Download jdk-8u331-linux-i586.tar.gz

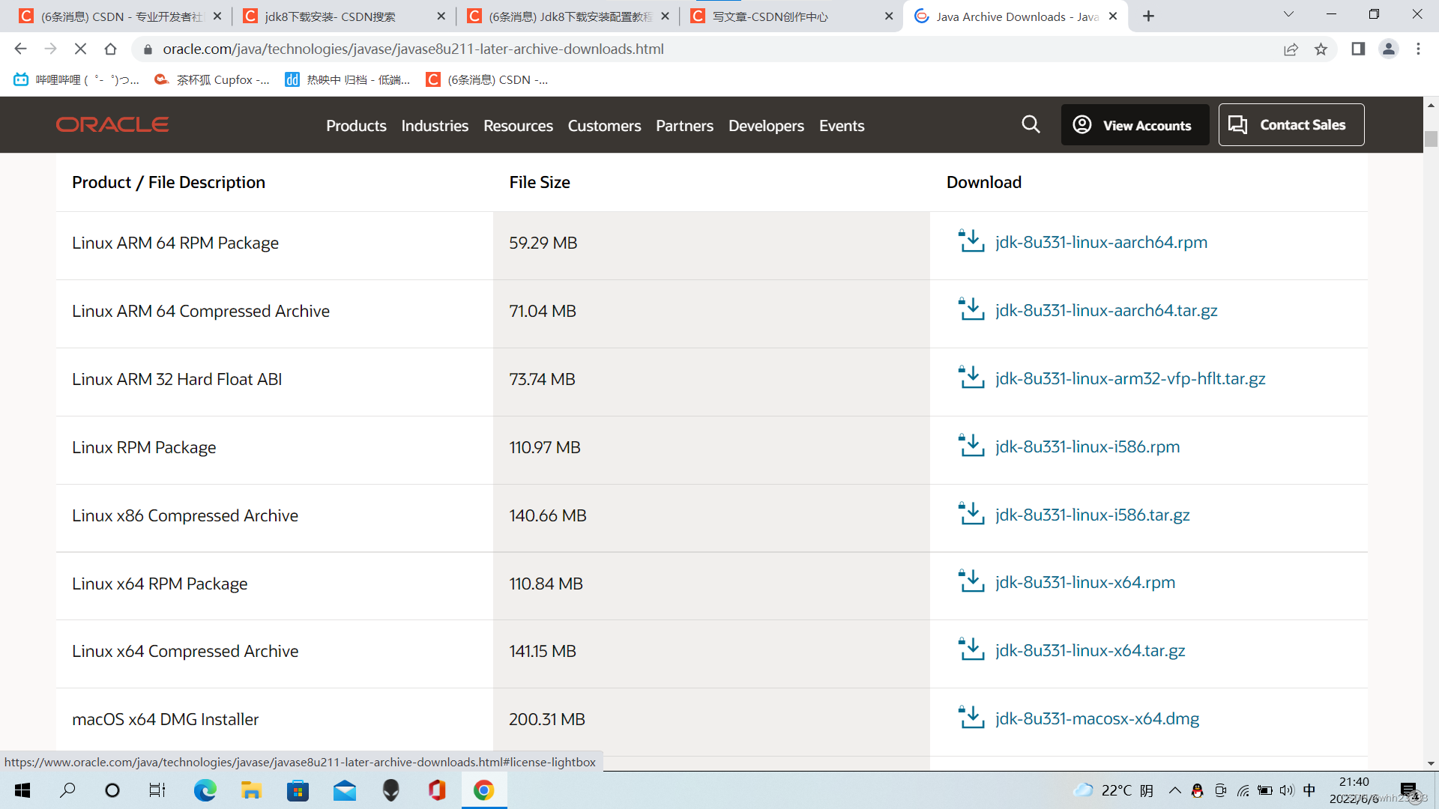point(1092,515)
